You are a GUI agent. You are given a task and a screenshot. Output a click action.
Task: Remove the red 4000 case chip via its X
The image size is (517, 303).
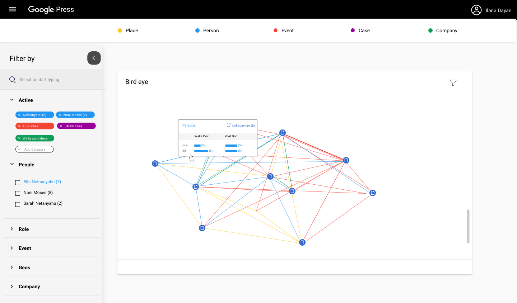click(x=19, y=126)
